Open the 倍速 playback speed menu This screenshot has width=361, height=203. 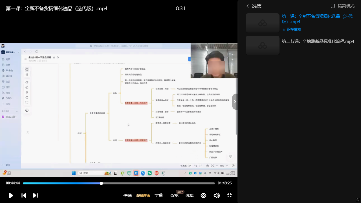point(127,195)
